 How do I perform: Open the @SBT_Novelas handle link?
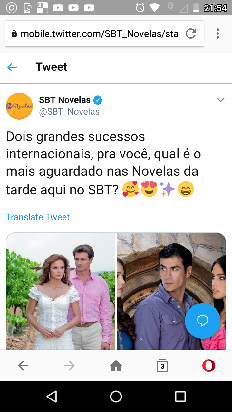point(69,112)
